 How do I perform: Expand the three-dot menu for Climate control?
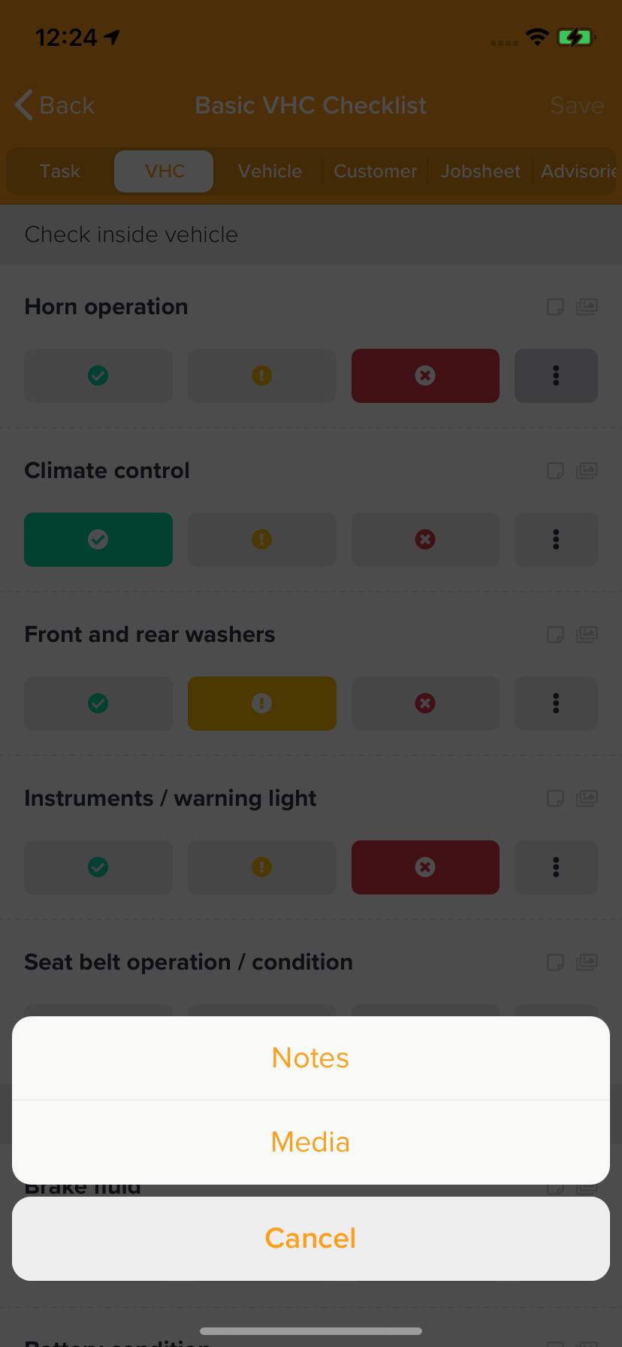[x=556, y=540]
